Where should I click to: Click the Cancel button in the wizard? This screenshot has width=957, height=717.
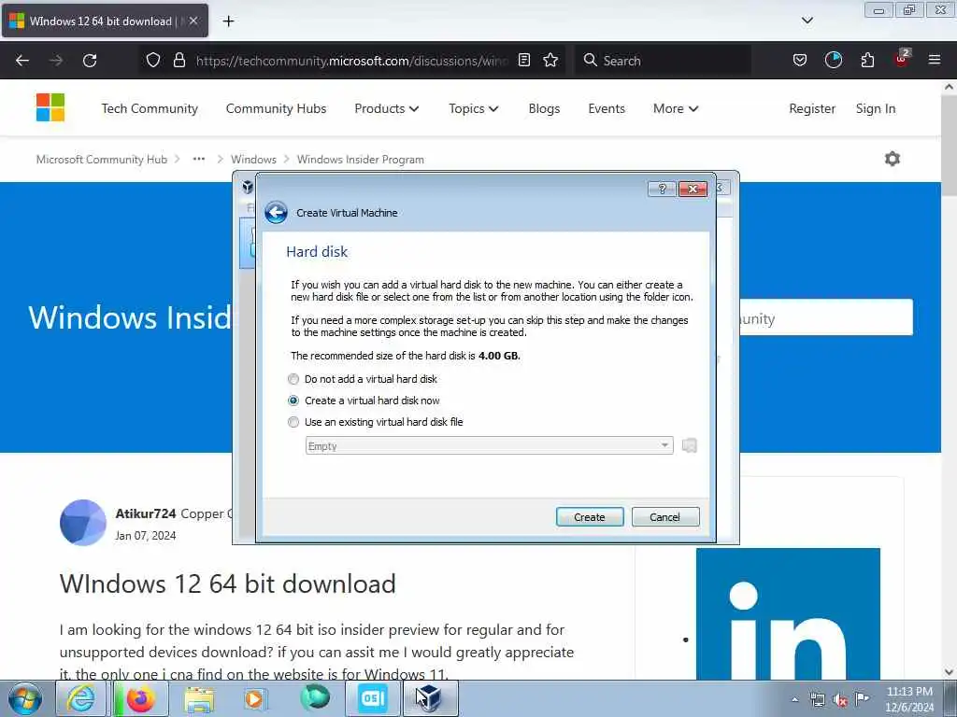665,517
